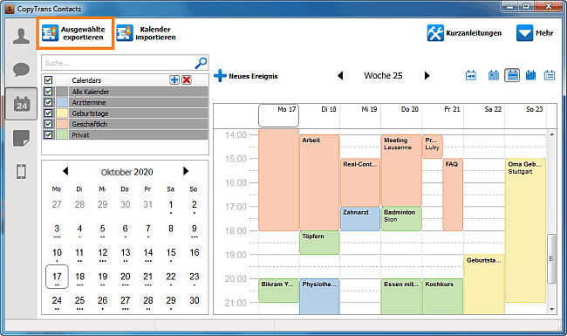Open the device phone section in sidebar
Viewport: 567px width, 336px height.
[x=21, y=171]
